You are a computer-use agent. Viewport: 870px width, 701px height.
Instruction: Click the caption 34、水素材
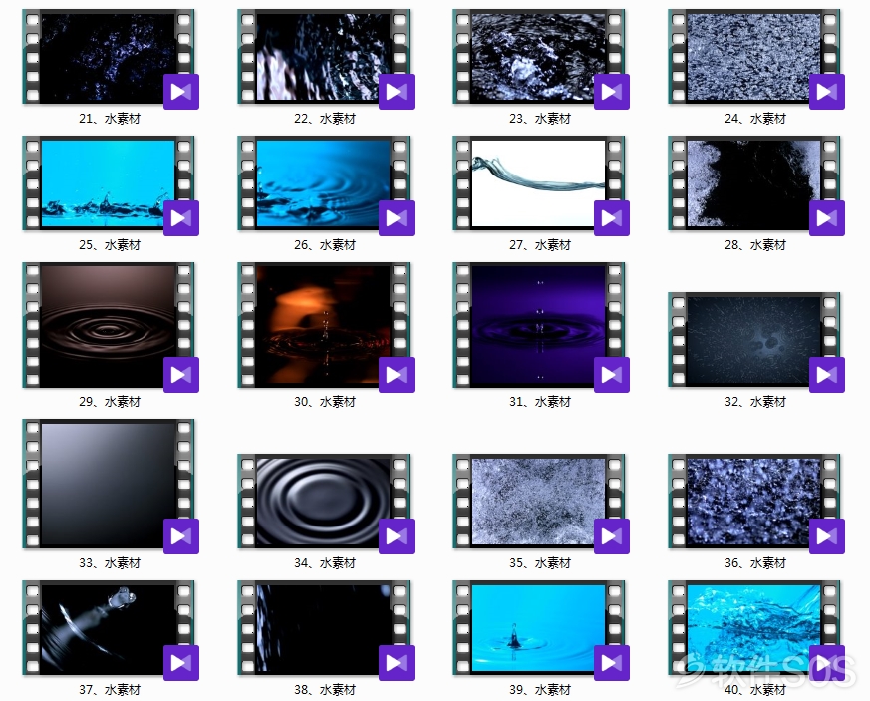325,562
